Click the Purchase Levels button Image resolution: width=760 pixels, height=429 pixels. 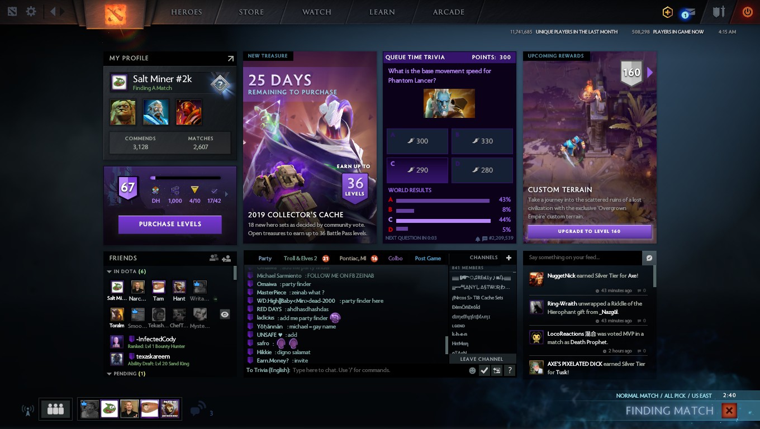coord(170,224)
